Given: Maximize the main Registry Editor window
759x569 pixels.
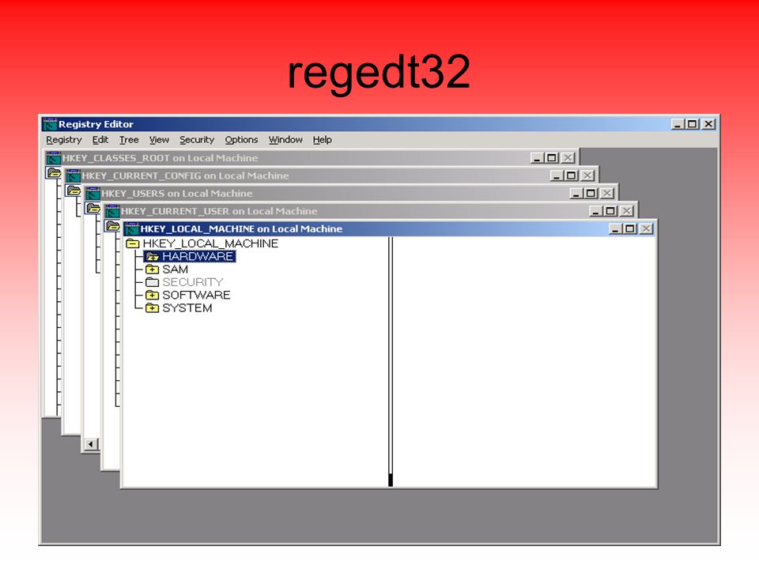Looking at the screenshot, I should tap(693, 124).
